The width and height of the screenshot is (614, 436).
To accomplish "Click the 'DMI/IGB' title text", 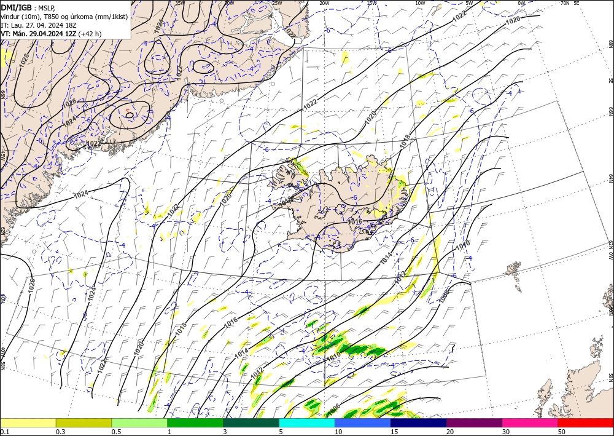I will (17, 7).
